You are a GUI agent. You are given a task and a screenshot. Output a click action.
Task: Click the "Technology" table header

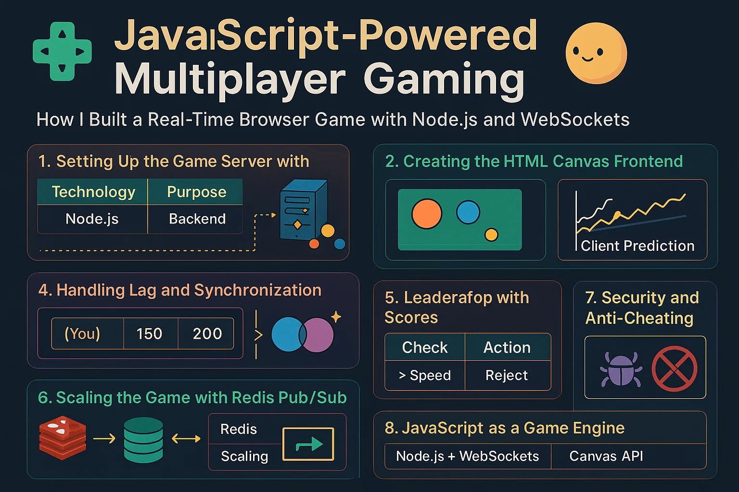click(x=93, y=192)
